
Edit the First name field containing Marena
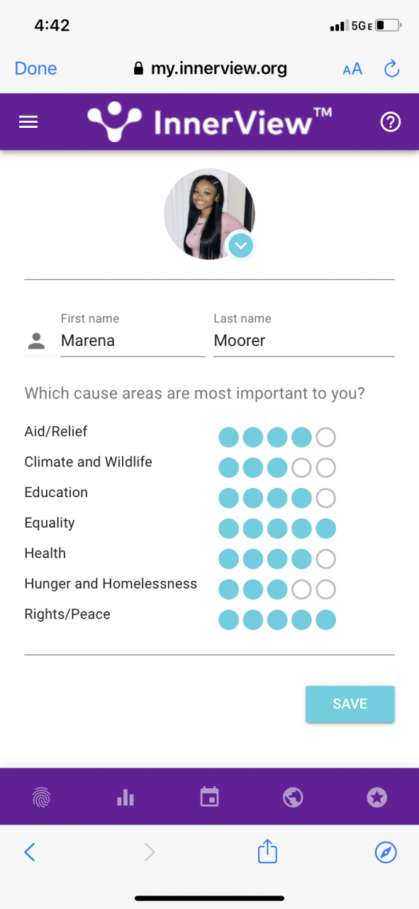pyautogui.click(x=133, y=341)
